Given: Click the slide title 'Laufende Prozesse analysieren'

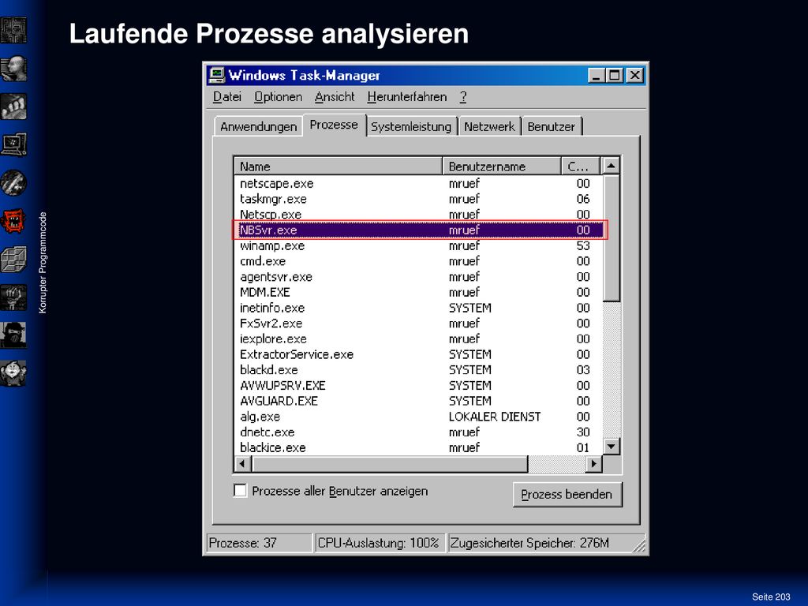Looking at the screenshot, I should pos(269,34).
